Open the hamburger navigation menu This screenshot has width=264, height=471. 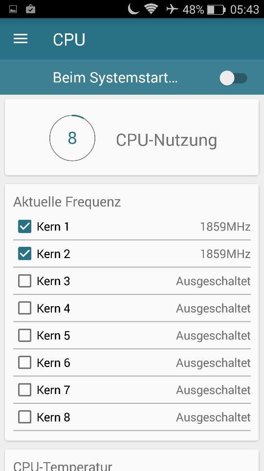tap(21, 39)
